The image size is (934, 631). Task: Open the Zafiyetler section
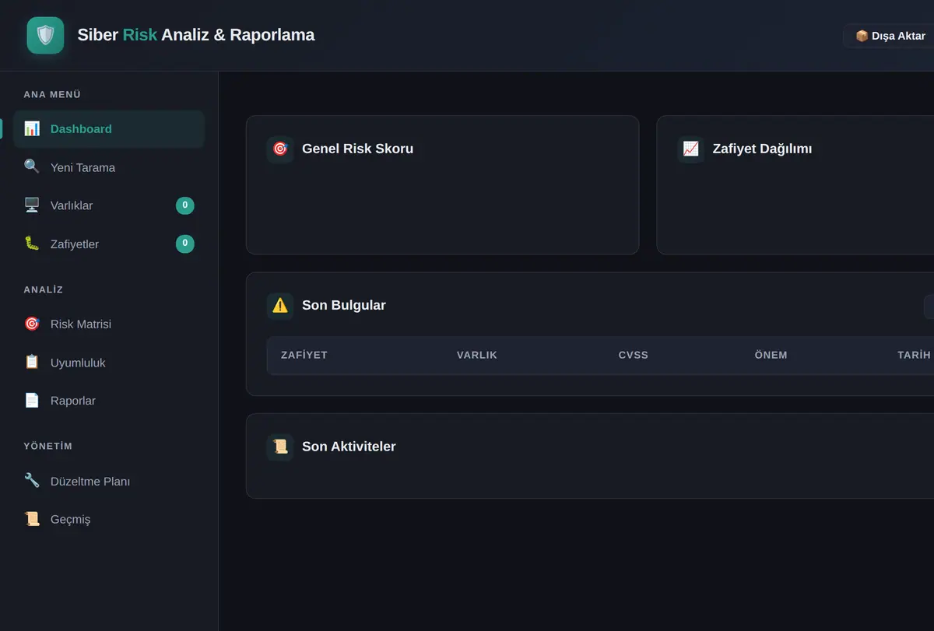[x=109, y=244]
